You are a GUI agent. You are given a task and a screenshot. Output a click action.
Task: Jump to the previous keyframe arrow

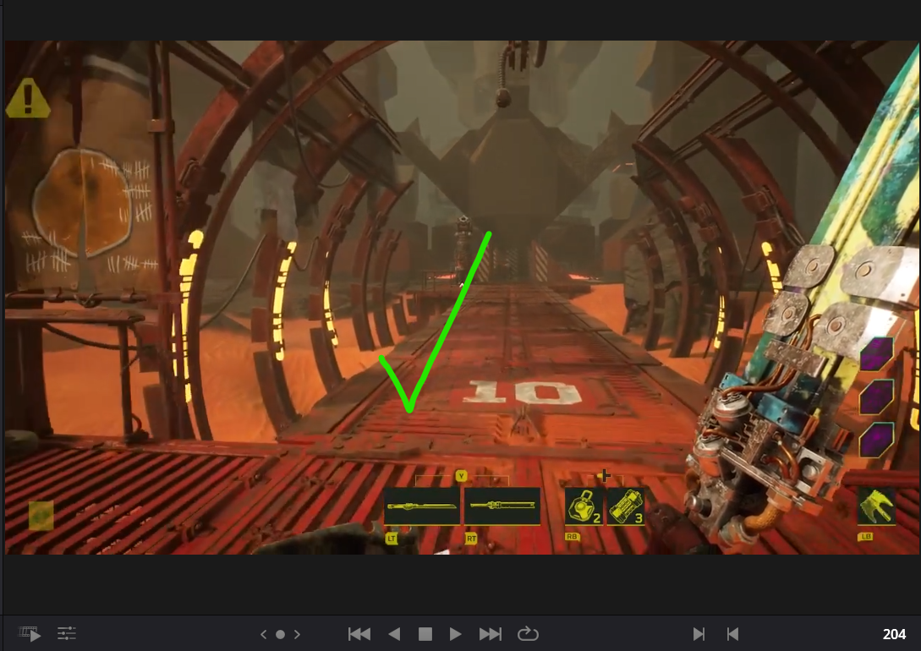click(263, 634)
